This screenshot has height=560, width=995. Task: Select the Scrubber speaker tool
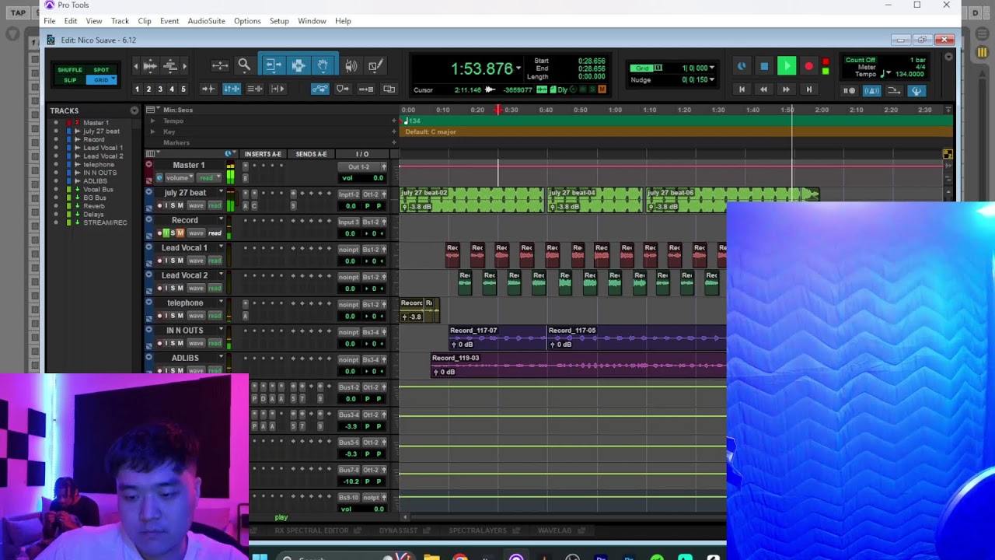pos(351,66)
